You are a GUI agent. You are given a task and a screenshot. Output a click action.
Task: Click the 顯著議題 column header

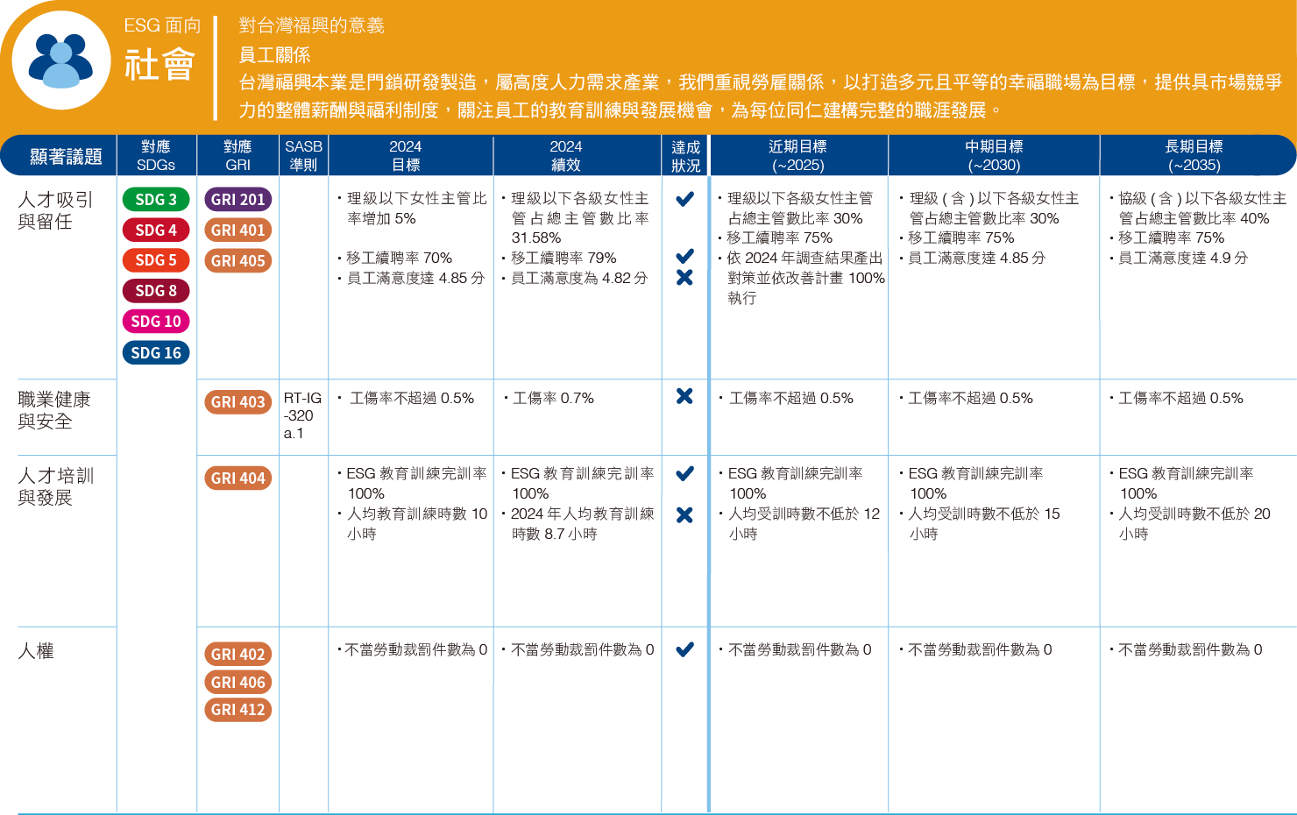click(66, 156)
